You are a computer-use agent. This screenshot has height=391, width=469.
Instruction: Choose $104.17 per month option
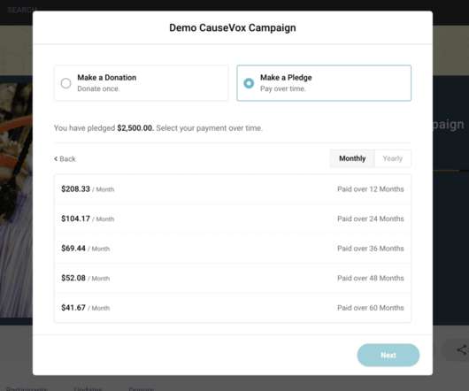point(233,218)
